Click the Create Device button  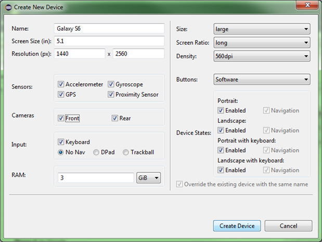coord(237,226)
